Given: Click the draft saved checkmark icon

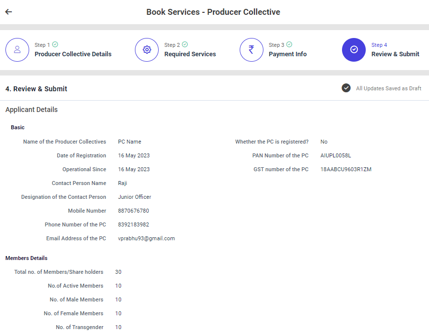Looking at the screenshot, I should coord(346,88).
